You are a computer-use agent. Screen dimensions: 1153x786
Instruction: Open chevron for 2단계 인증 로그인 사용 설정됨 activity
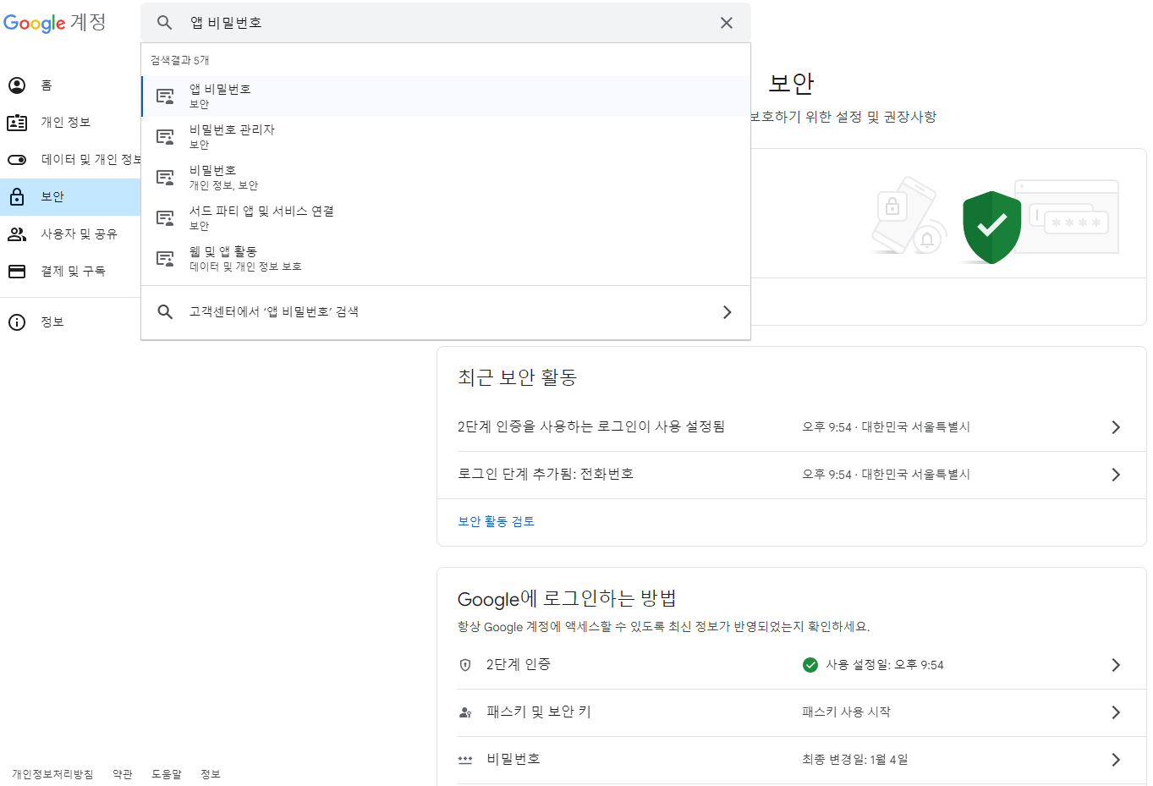1116,427
